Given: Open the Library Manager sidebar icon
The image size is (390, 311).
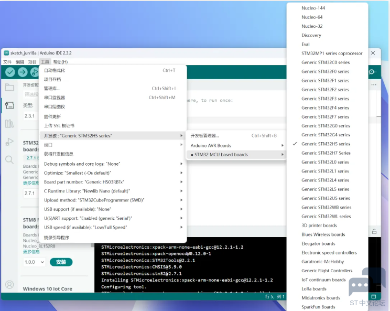Looking at the screenshot, I should click(9, 124).
